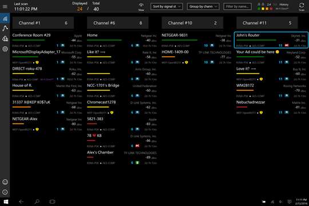Select the Like it? network entry
Image resolution: width=309 pixels, height=206 pixels.
pos(122,57)
